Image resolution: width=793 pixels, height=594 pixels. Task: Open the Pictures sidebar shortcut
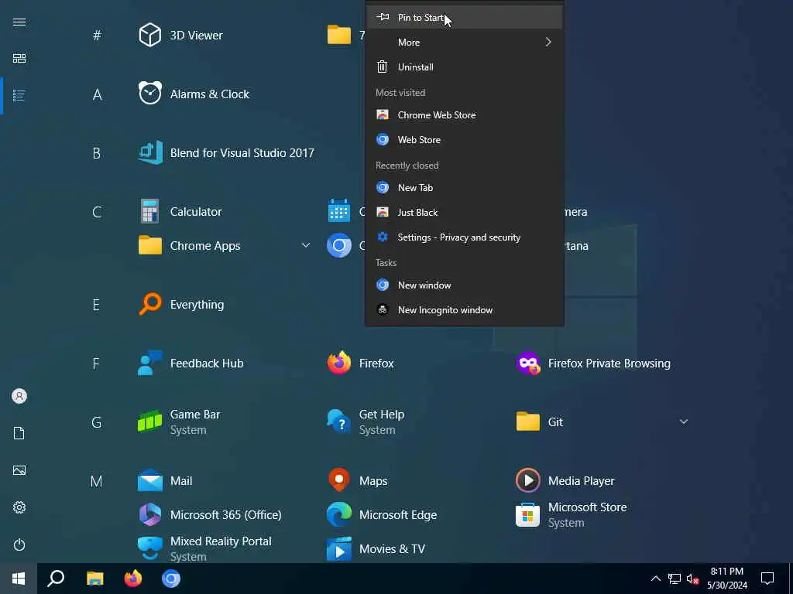click(19, 470)
